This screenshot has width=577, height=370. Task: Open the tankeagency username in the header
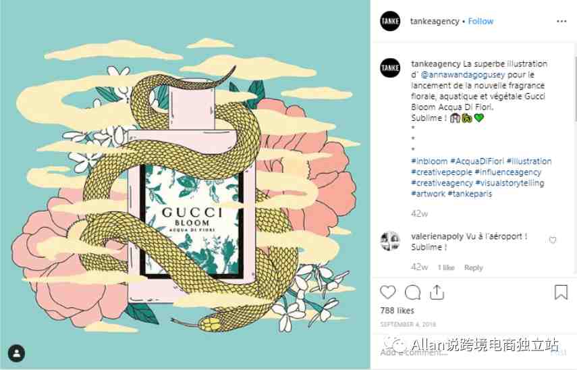coord(435,22)
